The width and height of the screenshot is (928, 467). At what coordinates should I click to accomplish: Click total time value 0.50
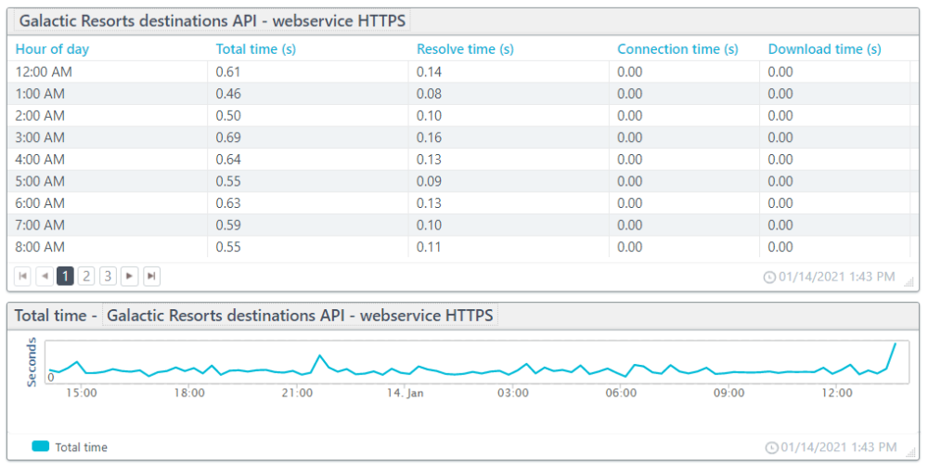(228, 115)
